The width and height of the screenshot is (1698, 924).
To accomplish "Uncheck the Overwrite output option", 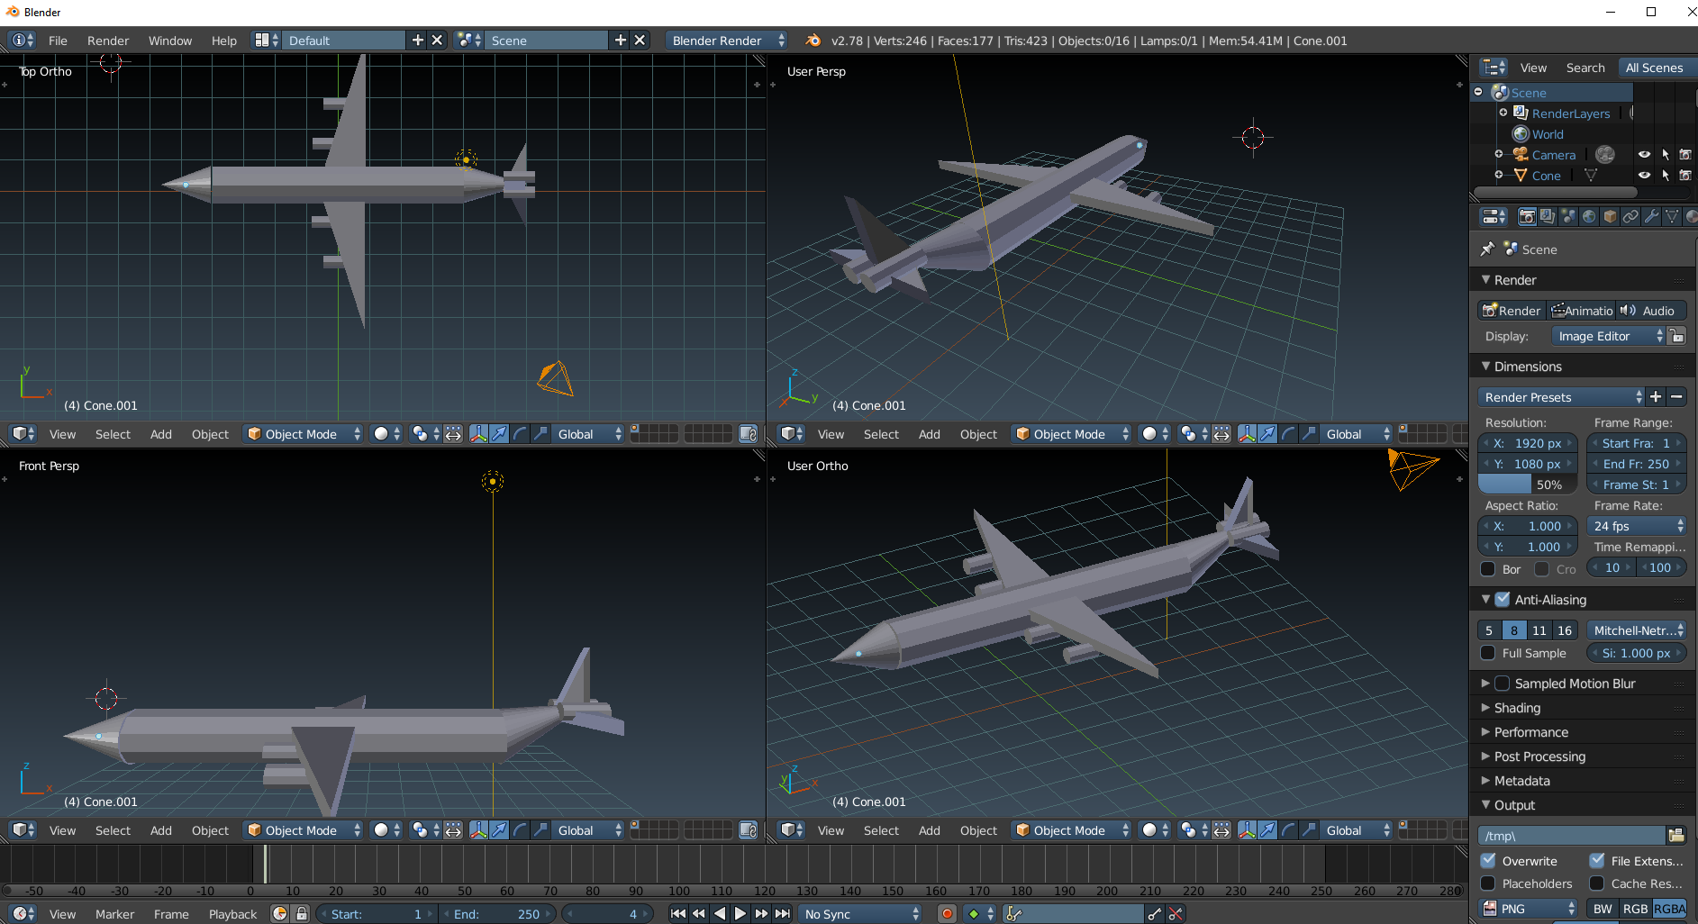I will (x=1488, y=860).
